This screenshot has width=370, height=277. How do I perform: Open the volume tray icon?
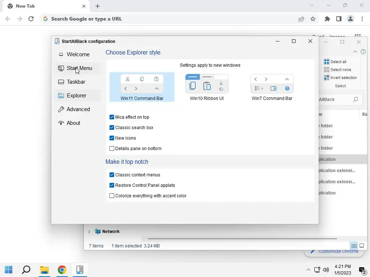click(x=326, y=270)
